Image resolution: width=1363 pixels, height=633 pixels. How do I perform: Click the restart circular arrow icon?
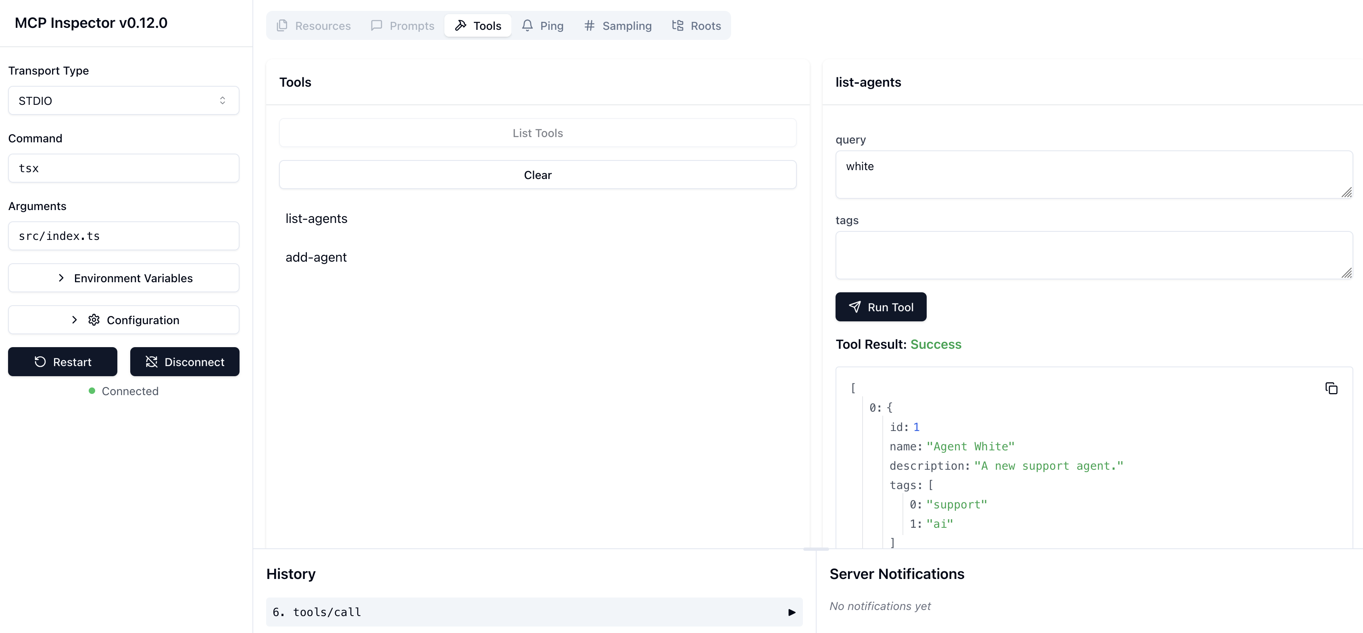click(x=40, y=362)
